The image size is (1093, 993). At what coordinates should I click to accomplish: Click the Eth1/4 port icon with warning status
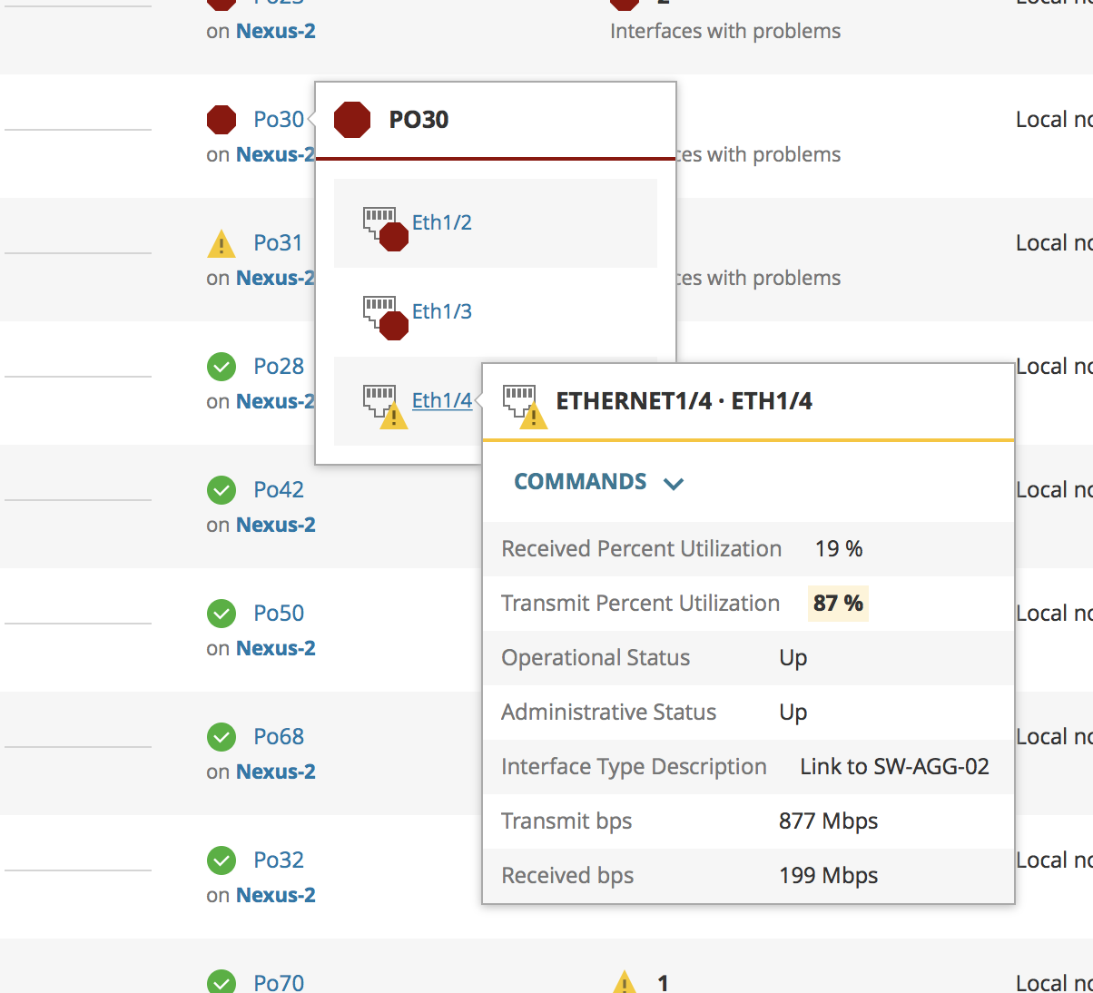point(385,407)
